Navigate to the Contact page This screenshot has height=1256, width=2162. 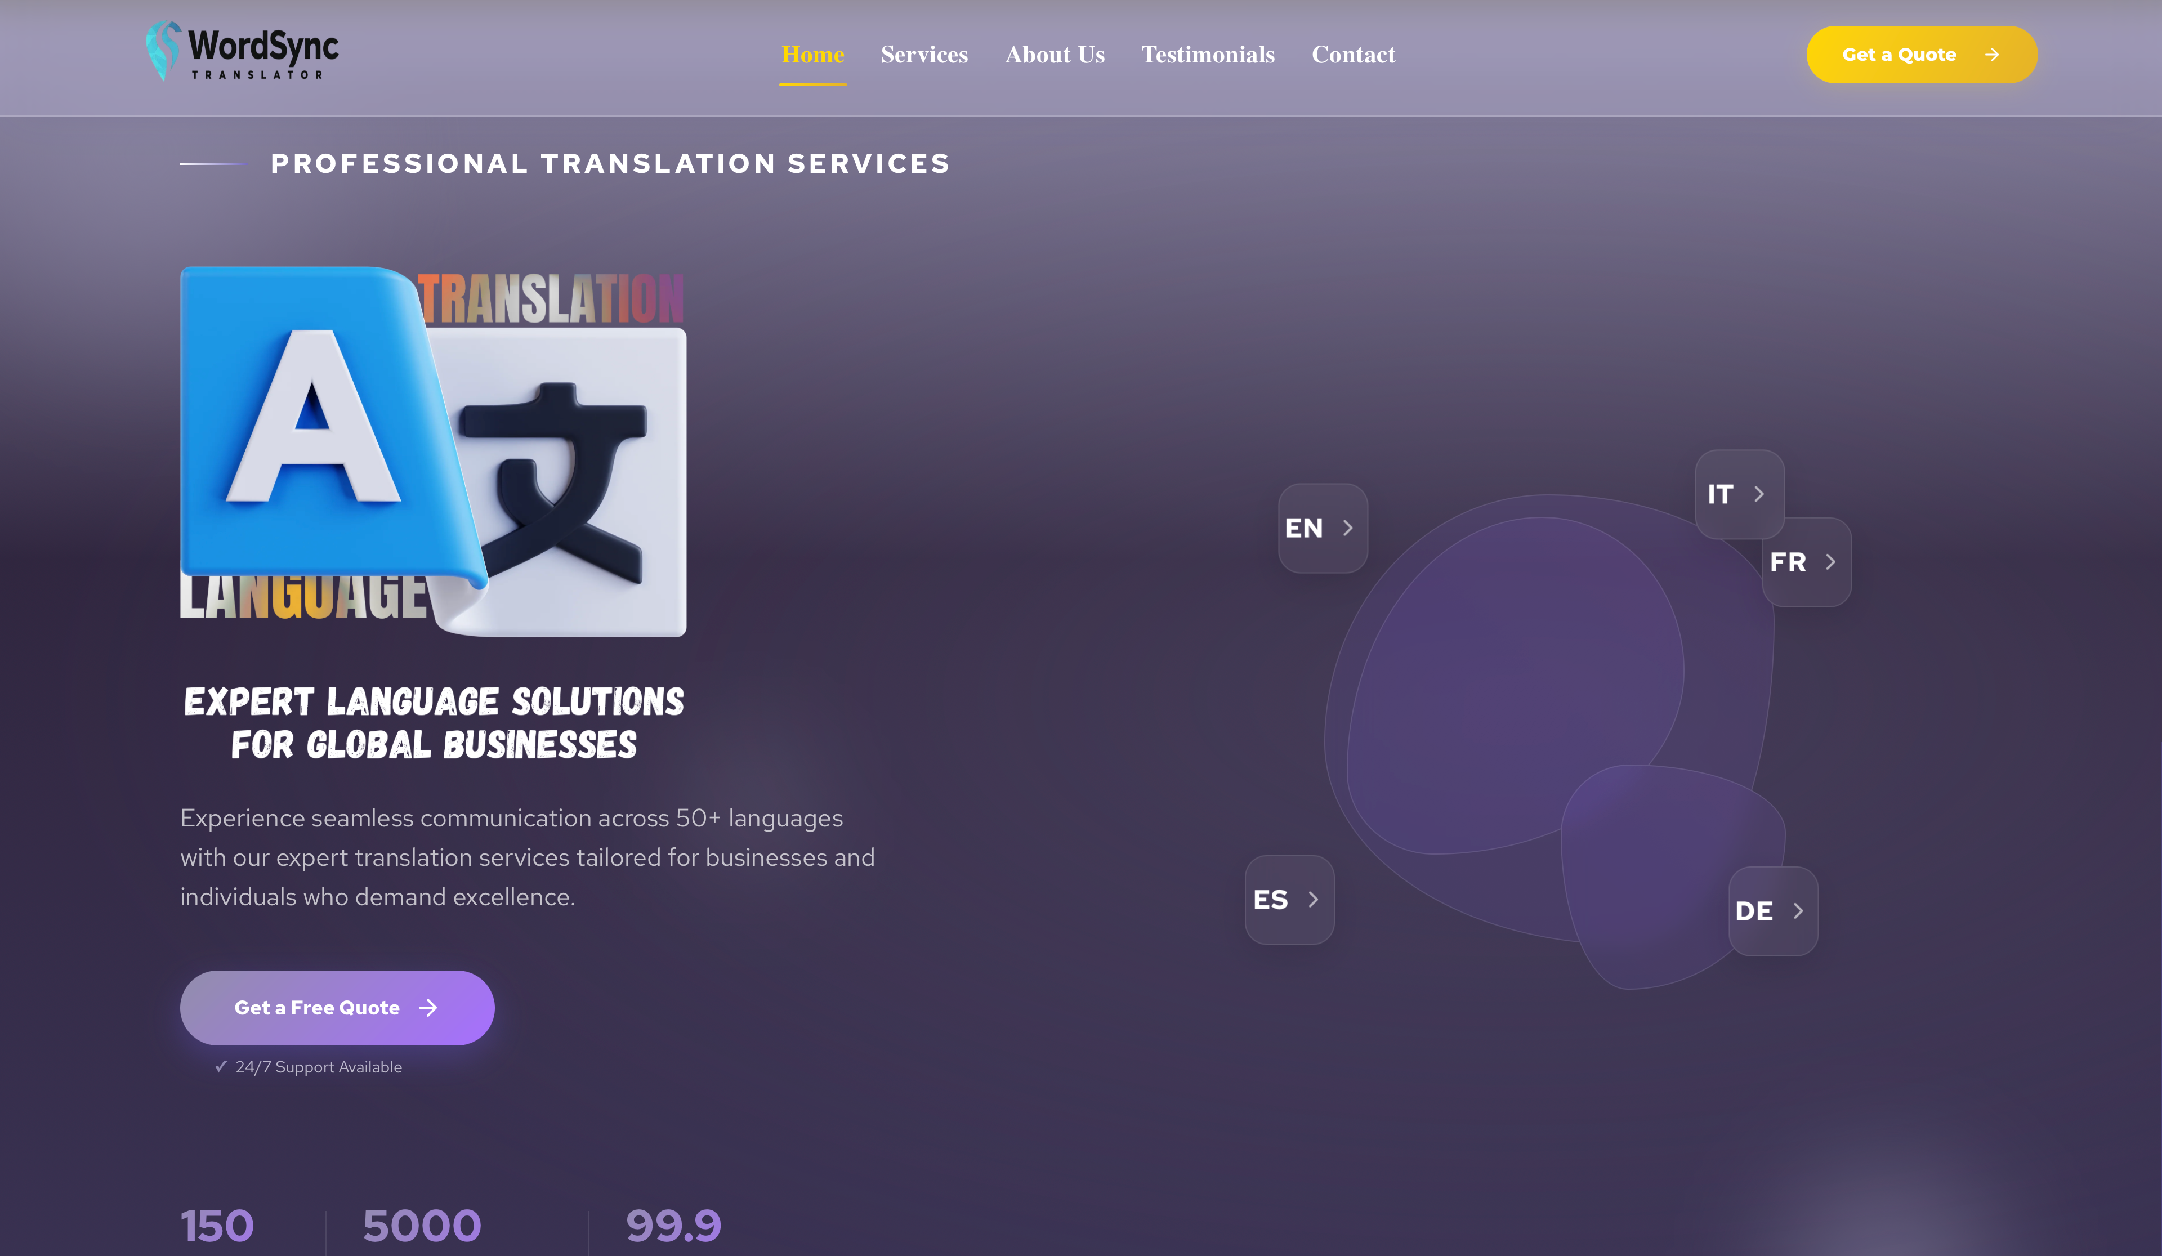coord(1353,55)
